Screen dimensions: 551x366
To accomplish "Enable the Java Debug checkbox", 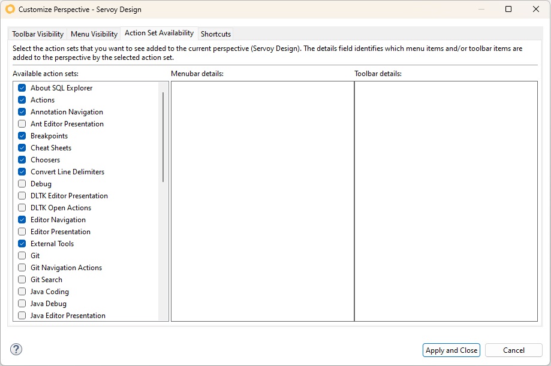I will click(x=22, y=304).
